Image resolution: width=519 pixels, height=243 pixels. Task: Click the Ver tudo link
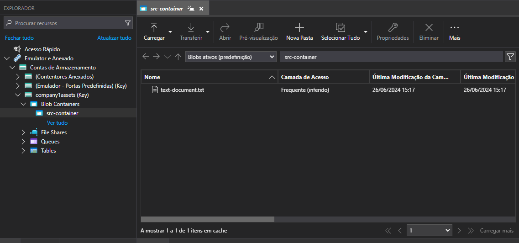(57, 123)
